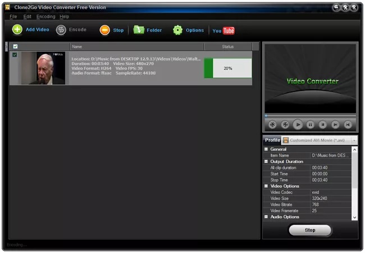Click the 'Audio Format: ffaac' text

coord(92,73)
